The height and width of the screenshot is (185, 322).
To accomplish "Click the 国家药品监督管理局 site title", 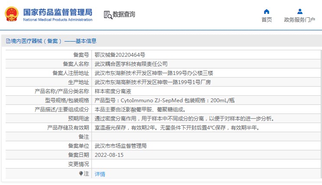I will (x=58, y=12).
